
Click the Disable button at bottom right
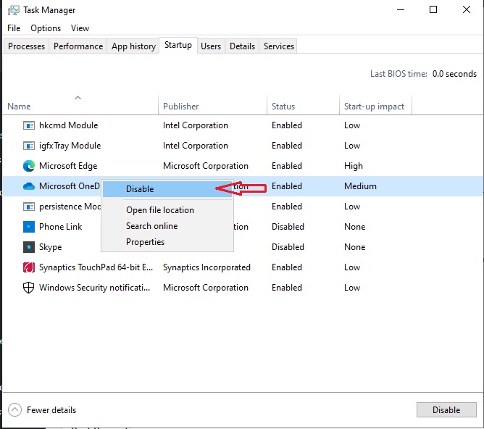446,410
